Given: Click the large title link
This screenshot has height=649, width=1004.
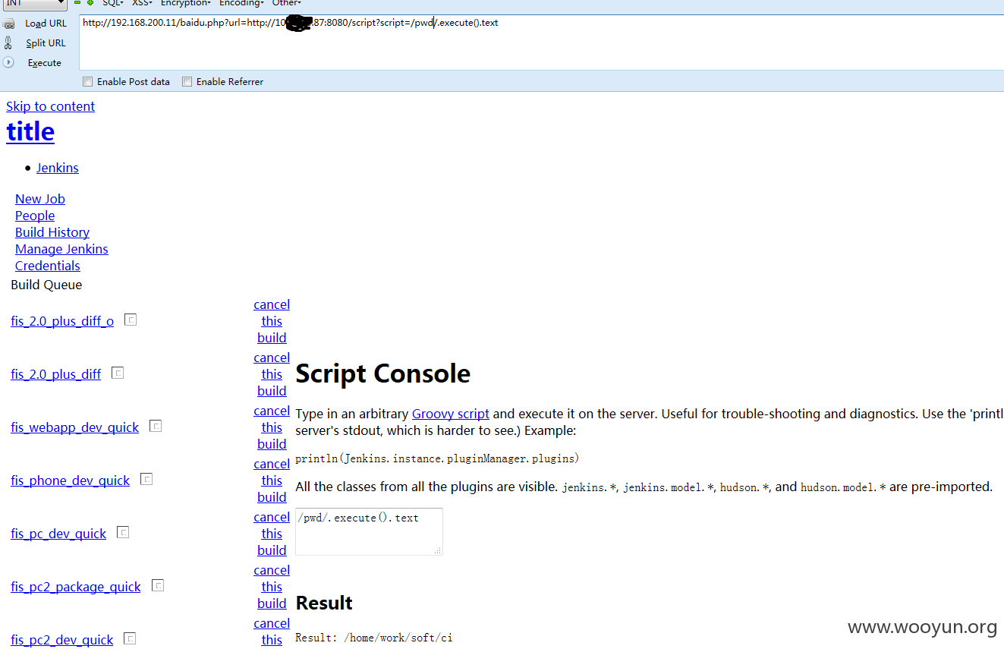Looking at the screenshot, I should click(30, 131).
